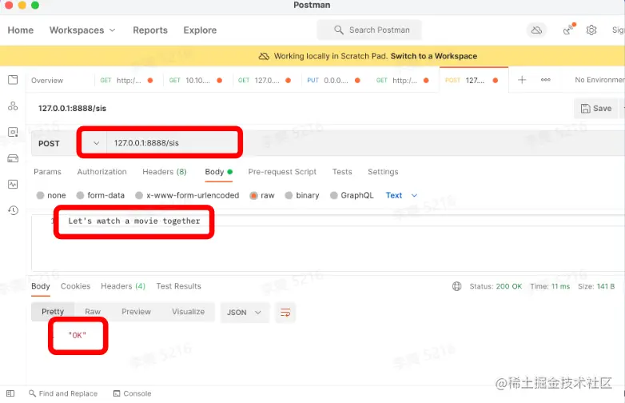This screenshot has height=403, width=625.
Task: Open the Test Results tab
Action: pos(178,286)
